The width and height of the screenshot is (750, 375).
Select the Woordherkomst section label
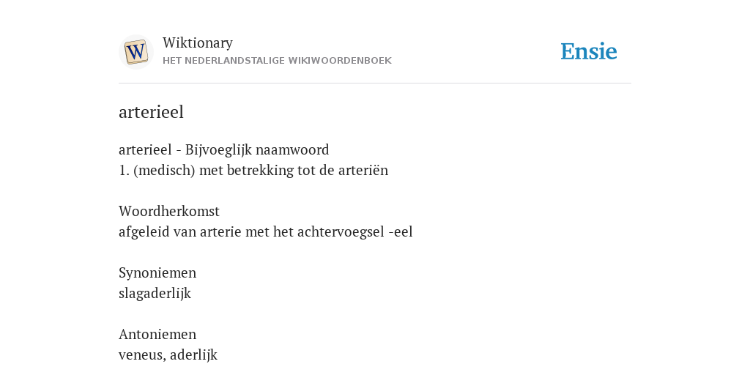[169, 211]
